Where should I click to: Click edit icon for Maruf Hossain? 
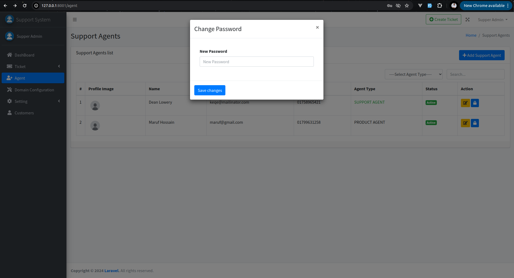tap(465, 123)
